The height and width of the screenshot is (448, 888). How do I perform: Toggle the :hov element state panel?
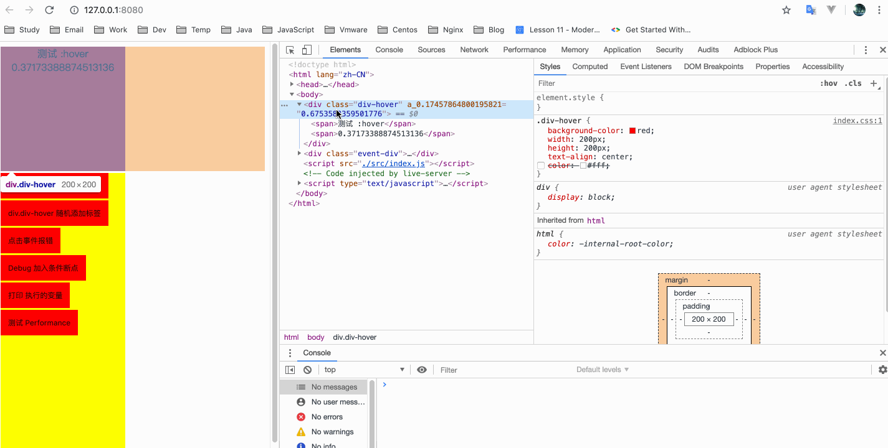click(829, 83)
